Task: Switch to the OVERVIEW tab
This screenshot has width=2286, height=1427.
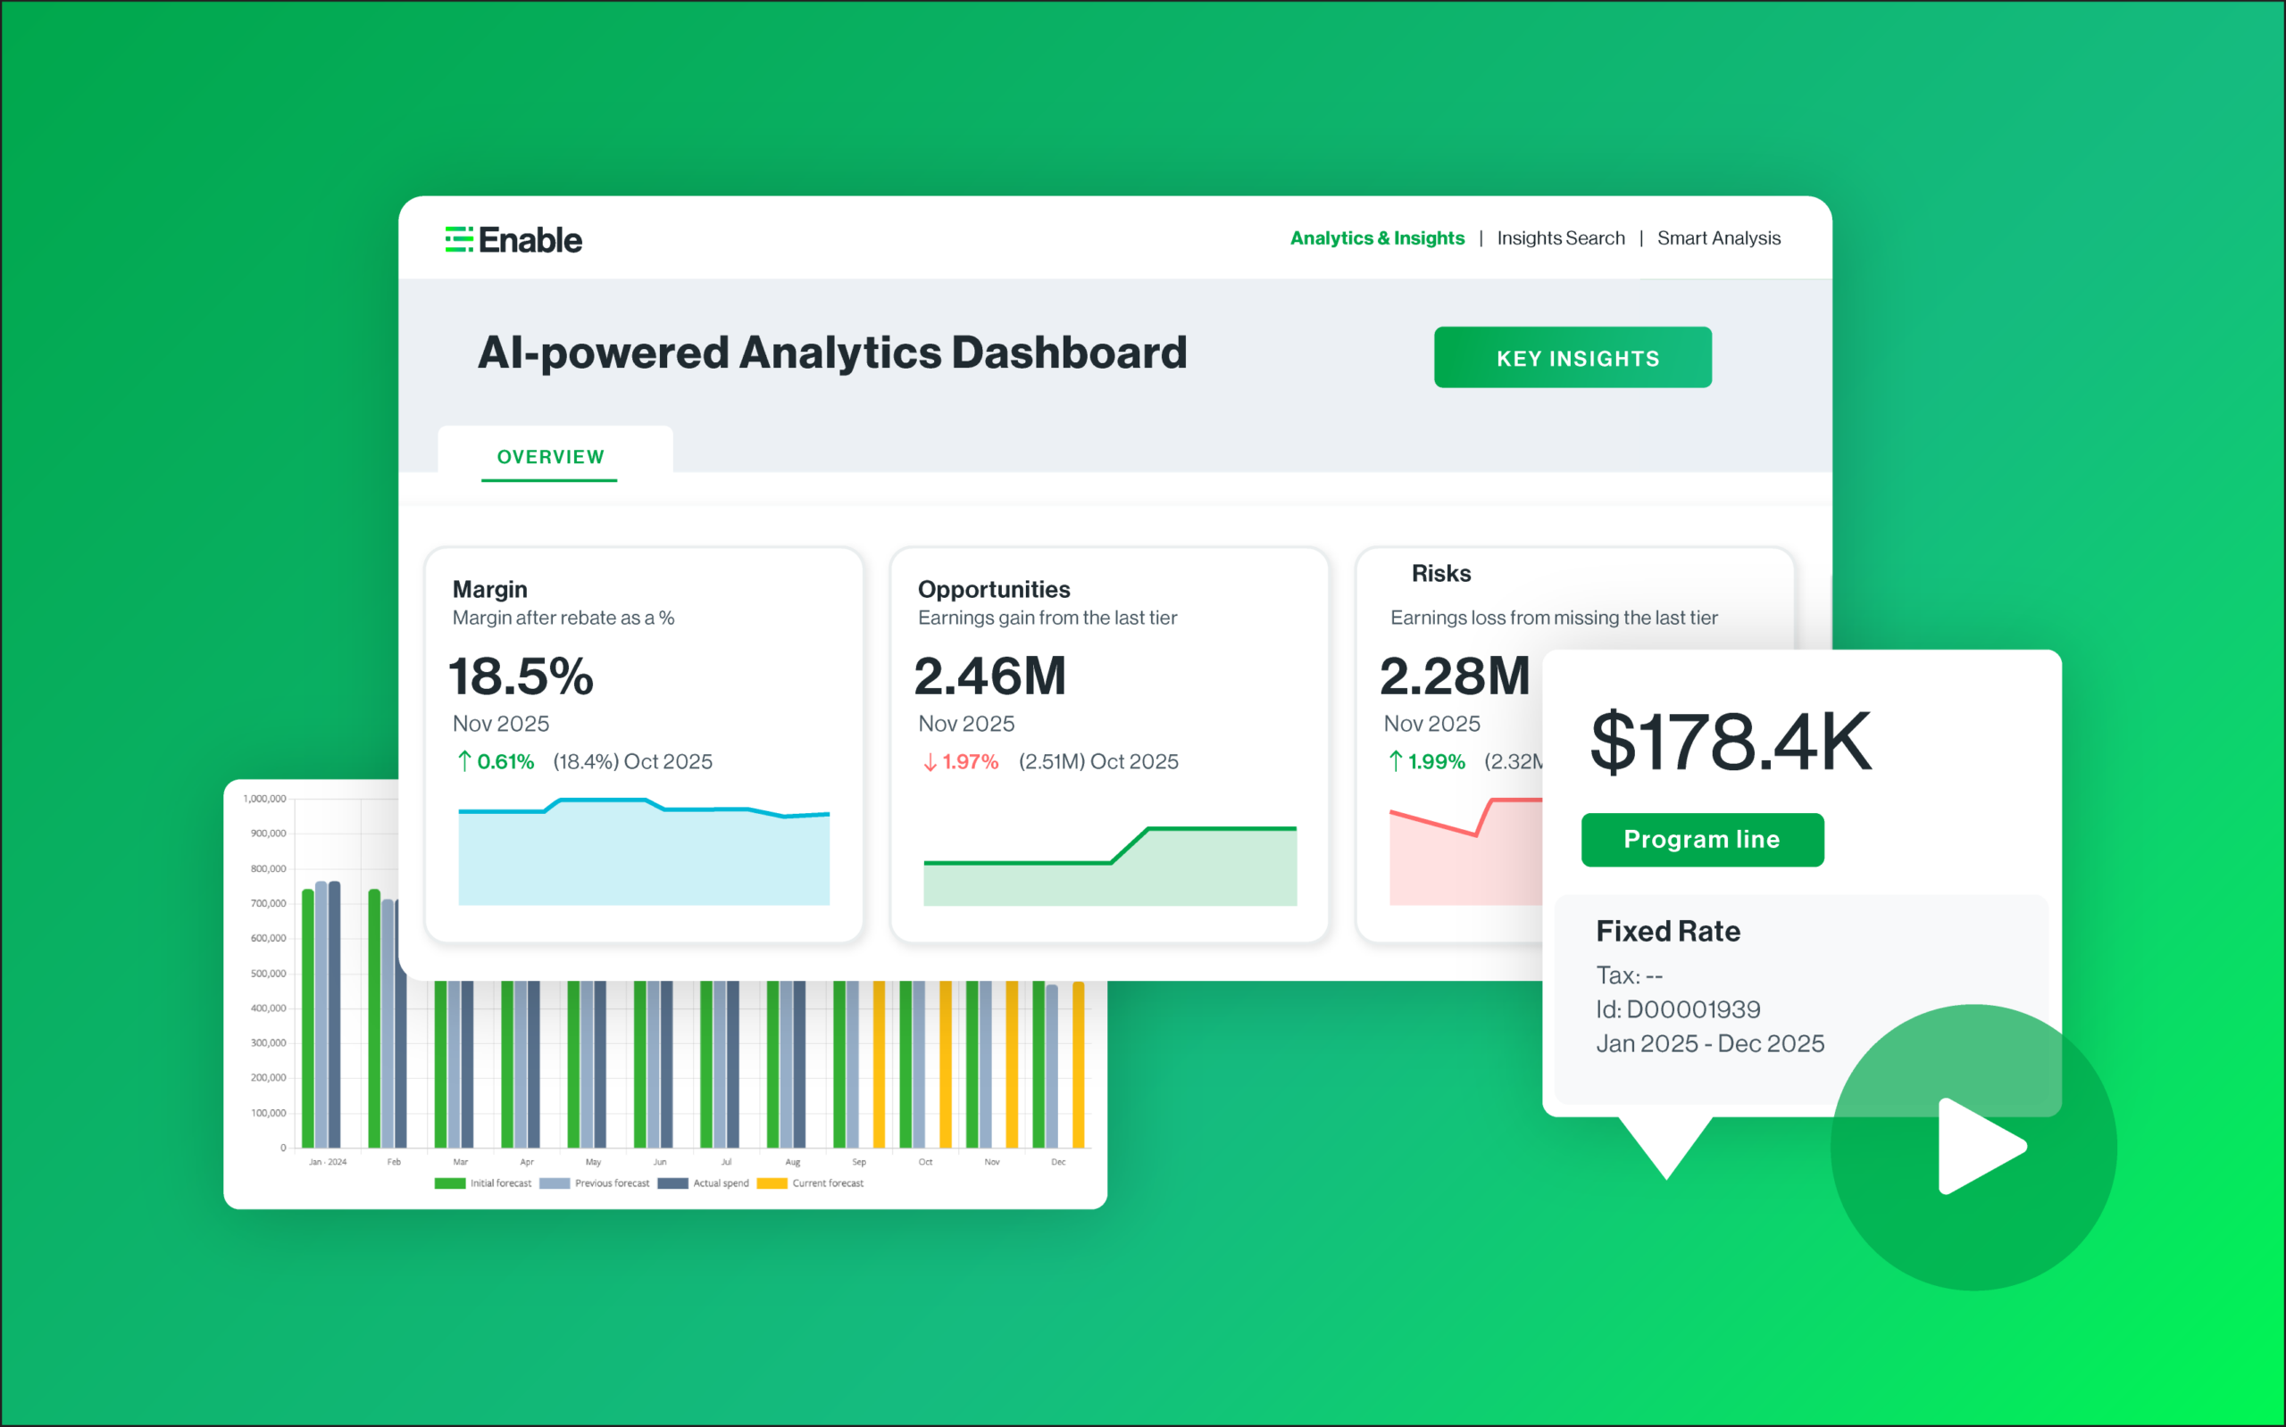Action: (x=550, y=457)
